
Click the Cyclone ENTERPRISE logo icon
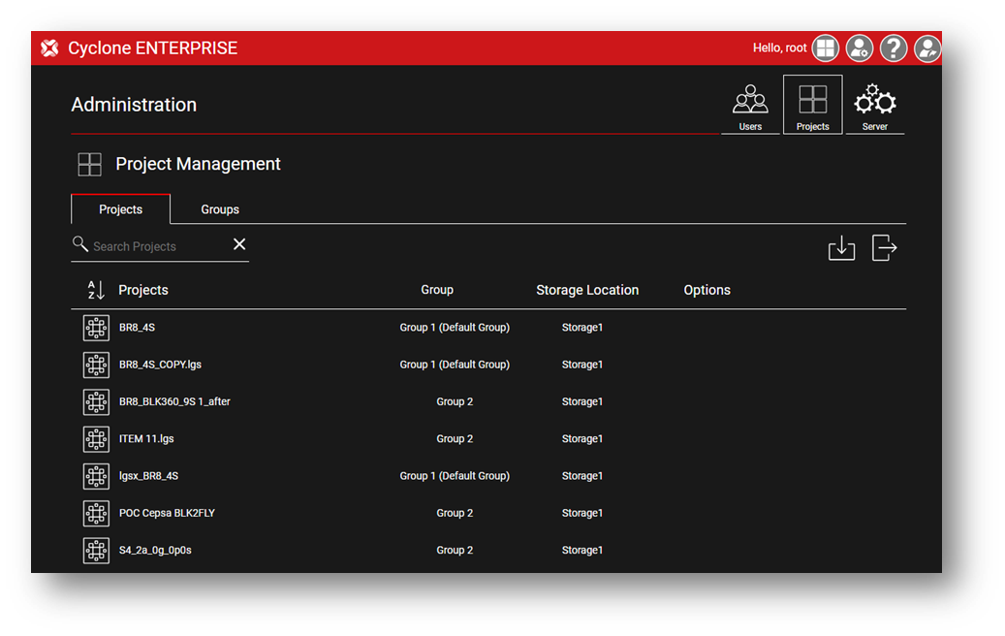point(50,48)
